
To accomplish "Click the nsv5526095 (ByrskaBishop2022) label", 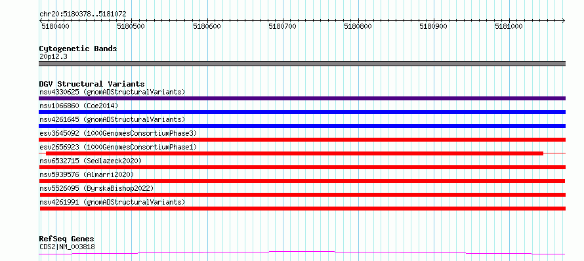I will [x=96, y=188].
